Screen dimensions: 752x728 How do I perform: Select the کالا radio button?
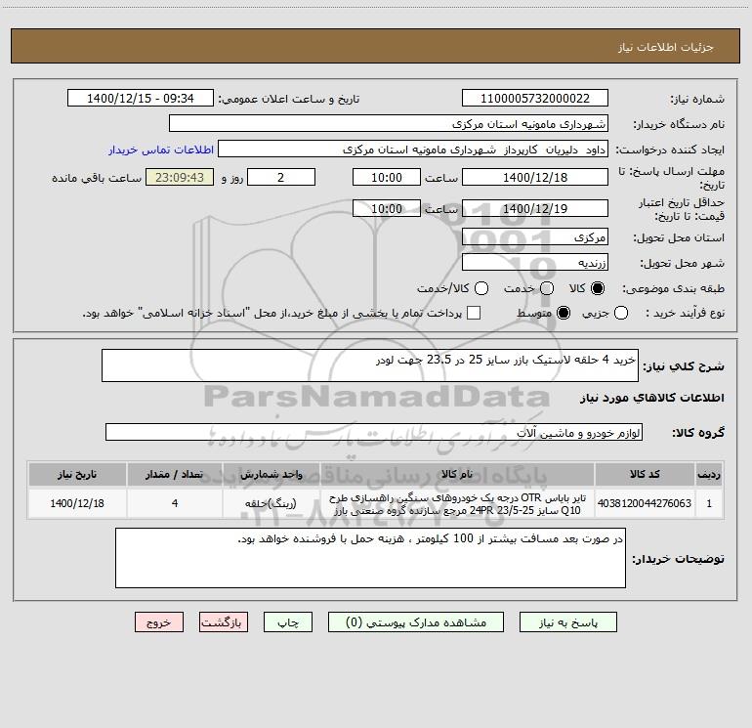(598, 288)
